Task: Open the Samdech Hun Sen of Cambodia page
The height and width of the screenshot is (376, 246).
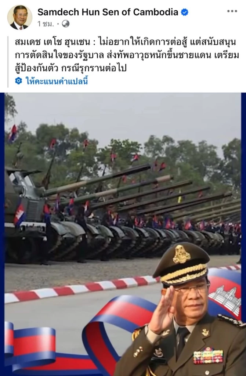Action: click(108, 12)
